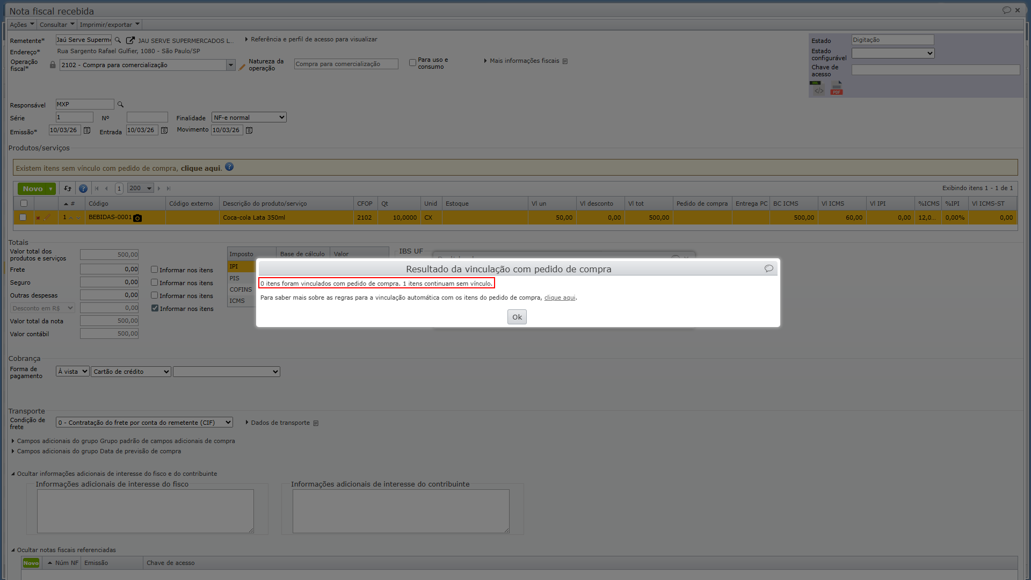Click the red delete X on item row
Image resolution: width=1031 pixels, height=580 pixels.
pos(38,218)
